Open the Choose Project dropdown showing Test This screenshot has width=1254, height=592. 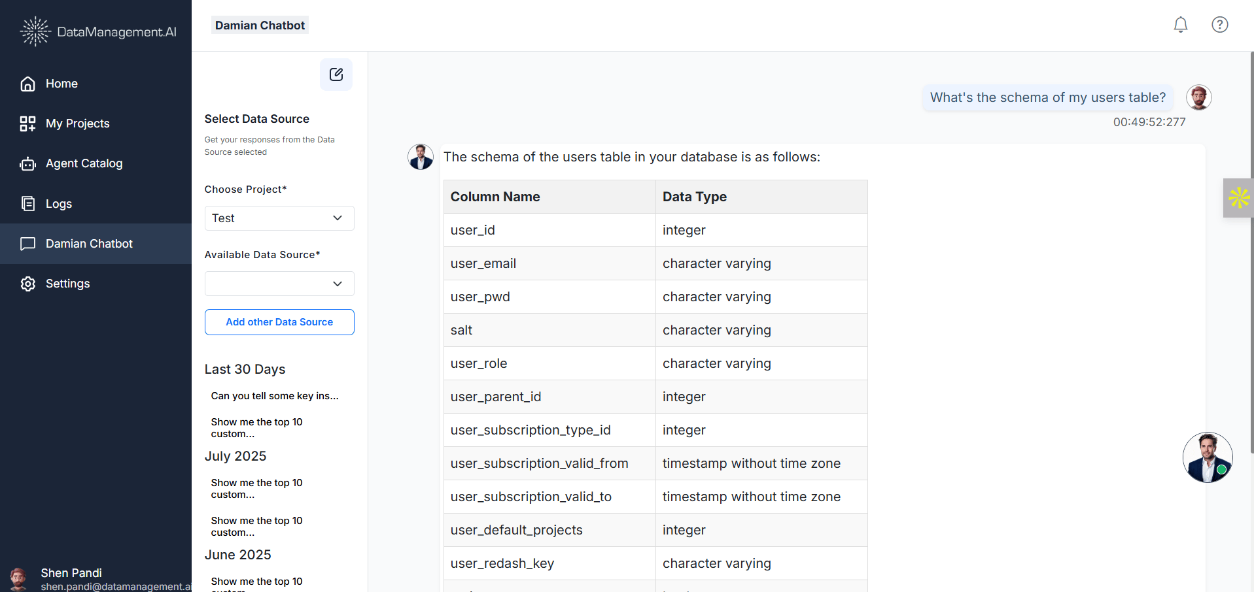pyautogui.click(x=279, y=218)
